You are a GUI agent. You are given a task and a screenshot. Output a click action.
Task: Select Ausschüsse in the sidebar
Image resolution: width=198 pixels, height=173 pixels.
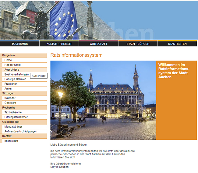[12, 70]
